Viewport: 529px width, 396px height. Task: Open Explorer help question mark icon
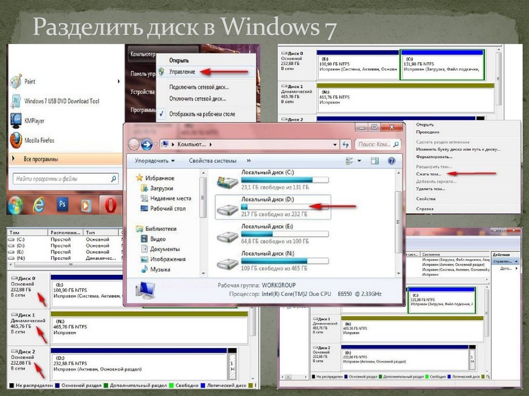click(392, 161)
